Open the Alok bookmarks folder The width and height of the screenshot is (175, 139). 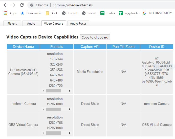[x=52, y=13]
